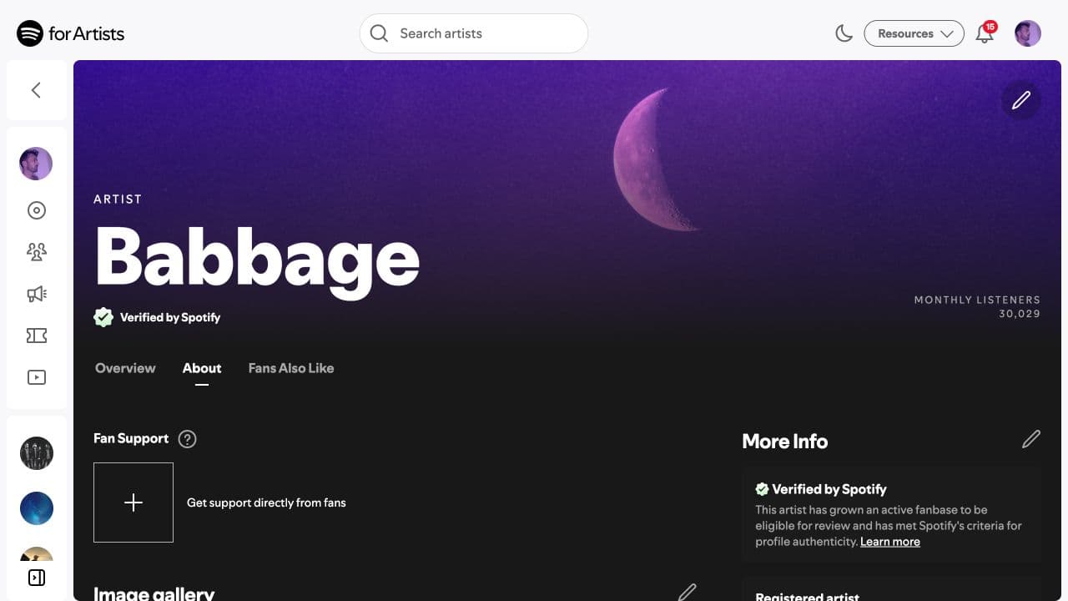The image size is (1068, 601).
Task: Click the More Info heading
Action: [785, 442]
